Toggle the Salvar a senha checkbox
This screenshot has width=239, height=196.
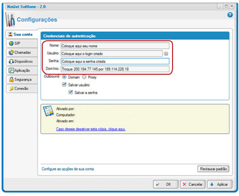(x=71, y=92)
